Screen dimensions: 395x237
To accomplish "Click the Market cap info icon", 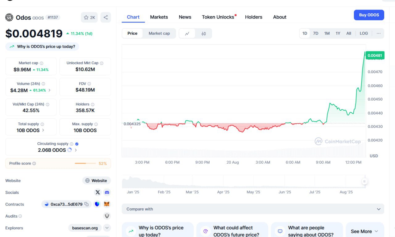I will (41, 63).
